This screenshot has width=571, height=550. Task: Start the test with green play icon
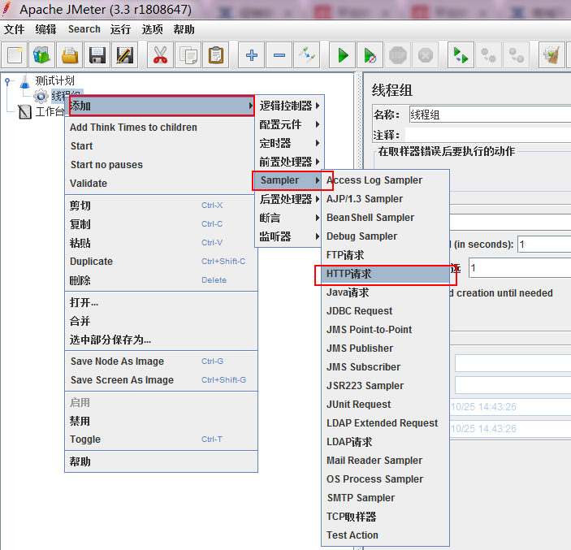tap(342, 55)
